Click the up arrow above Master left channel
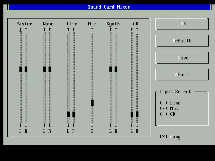 (x=21, y=29)
